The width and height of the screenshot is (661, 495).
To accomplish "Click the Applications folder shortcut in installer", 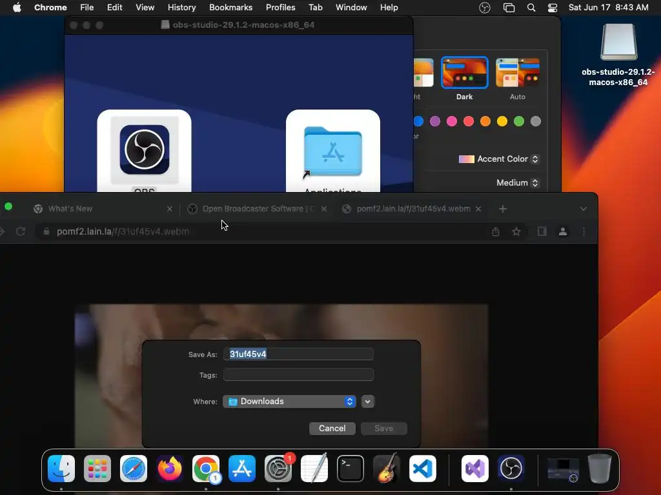I will tap(333, 151).
